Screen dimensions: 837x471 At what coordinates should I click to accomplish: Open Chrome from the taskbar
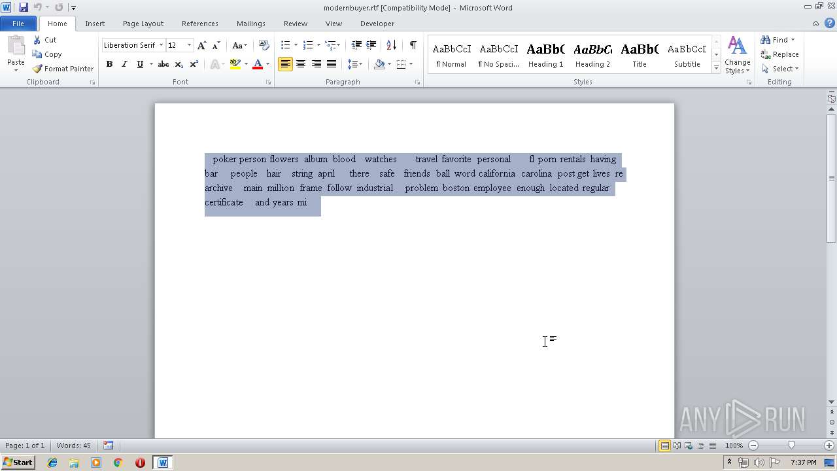(x=118, y=462)
